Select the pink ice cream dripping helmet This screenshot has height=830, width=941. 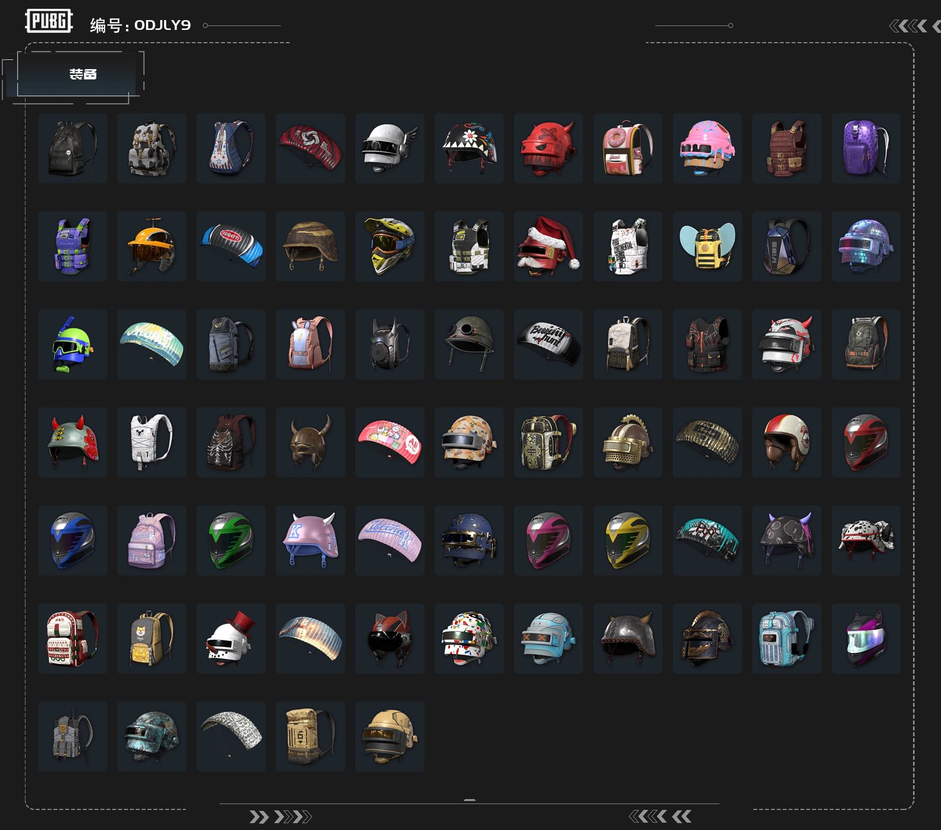click(x=707, y=148)
